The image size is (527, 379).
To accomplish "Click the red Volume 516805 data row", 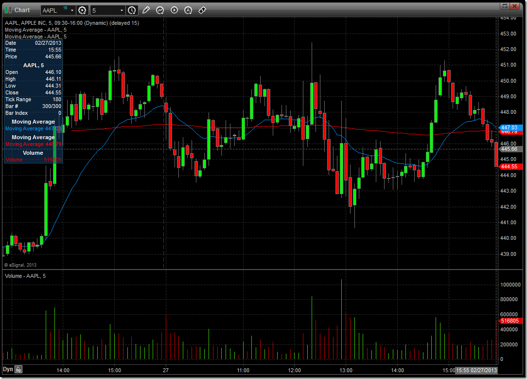I will point(33,160).
